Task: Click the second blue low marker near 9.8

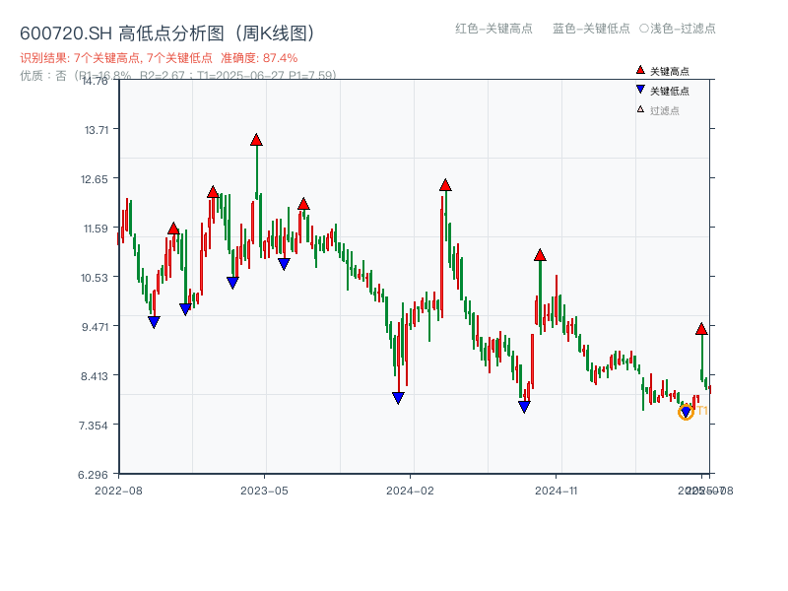Action: [x=185, y=309]
